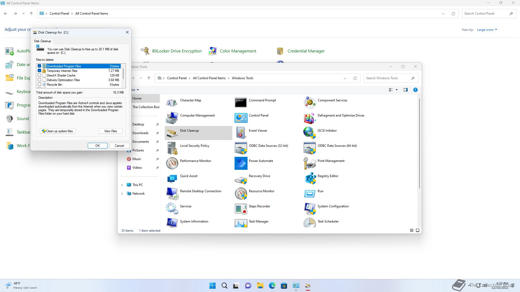Open the Run tool icon
Screen dimensions: 520x292
tap(310, 193)
